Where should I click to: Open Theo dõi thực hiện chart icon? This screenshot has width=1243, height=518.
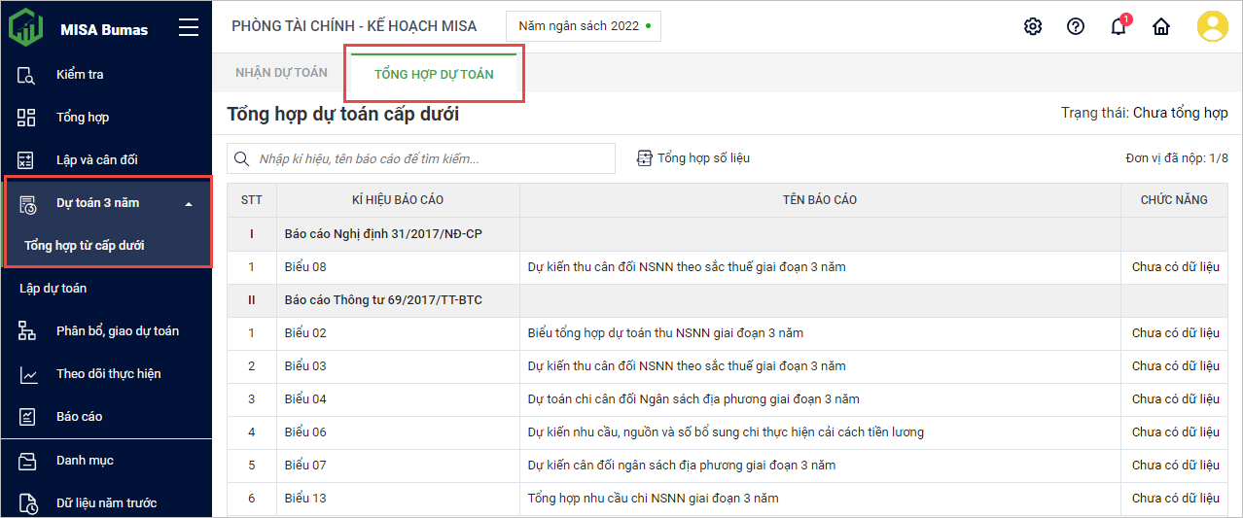coord(27,374)
